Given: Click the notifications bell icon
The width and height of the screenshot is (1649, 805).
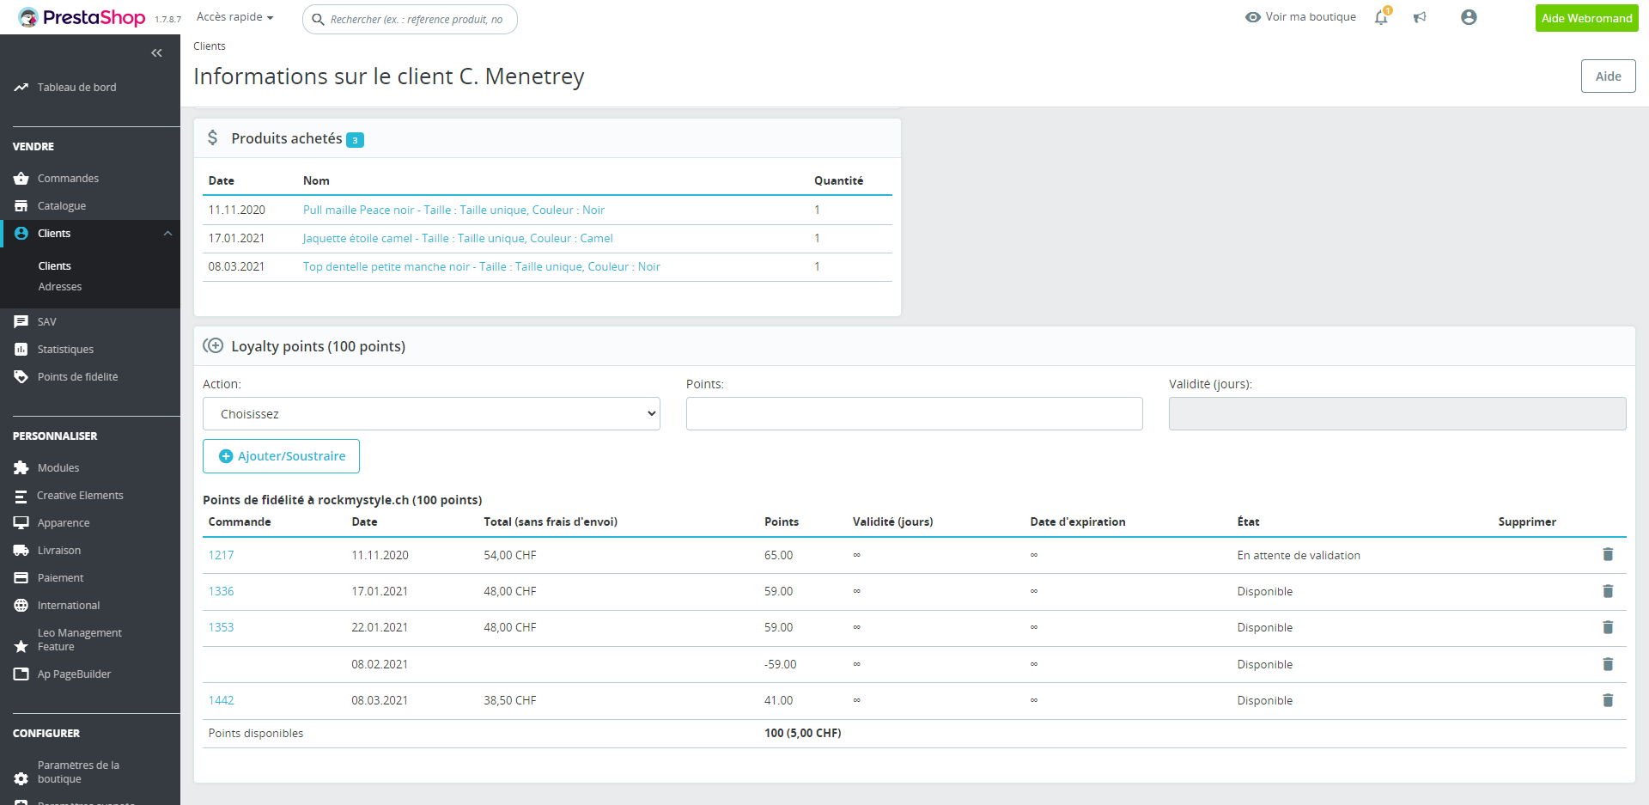Looking at the screenshot, I should point(1381,18).
